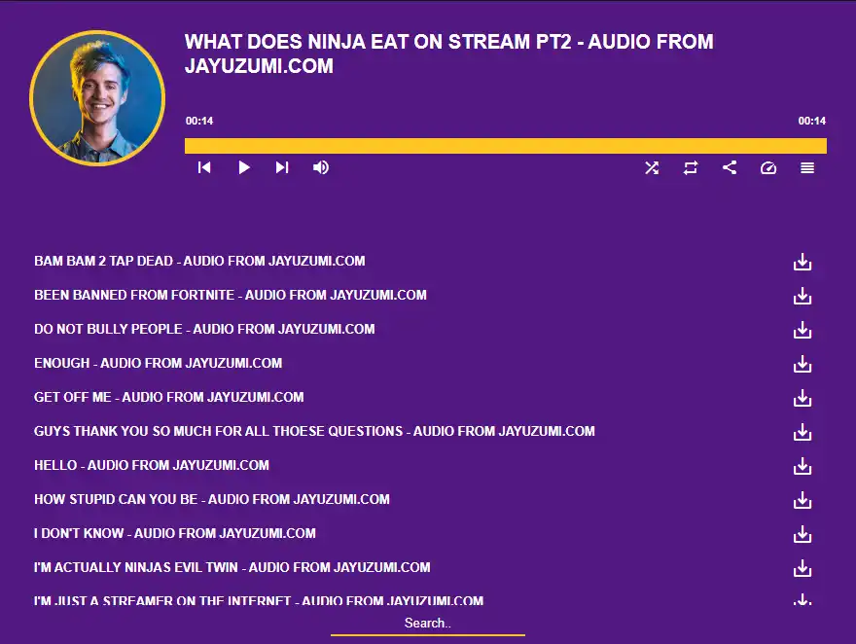Screen dimensions: 856x644
Task: Download Been Banned From Fortnite clip
Action: click(x=802, y=296)
